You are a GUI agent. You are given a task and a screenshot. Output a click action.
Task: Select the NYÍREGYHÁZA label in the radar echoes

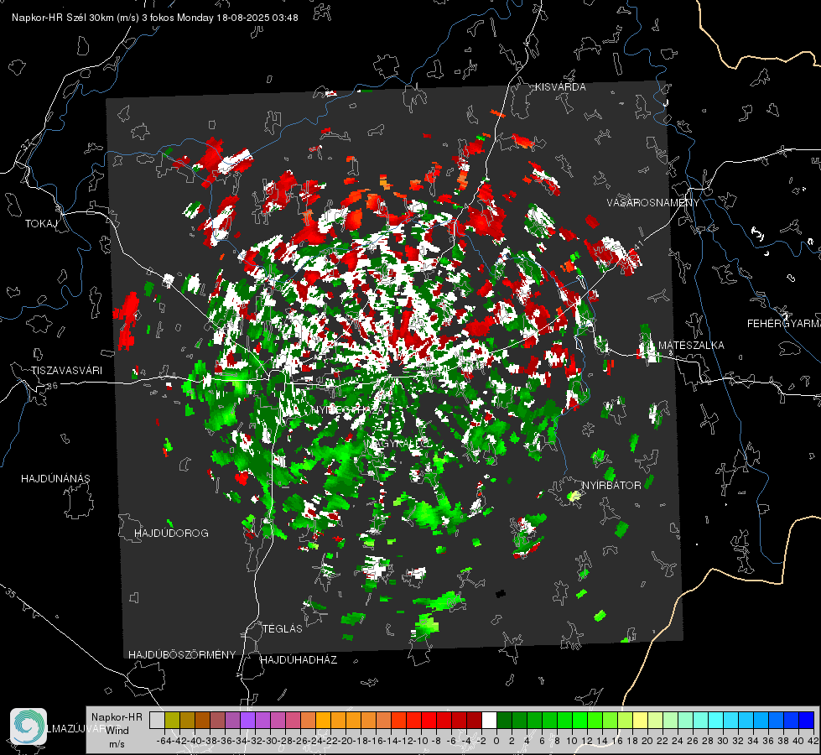point(348,409)
